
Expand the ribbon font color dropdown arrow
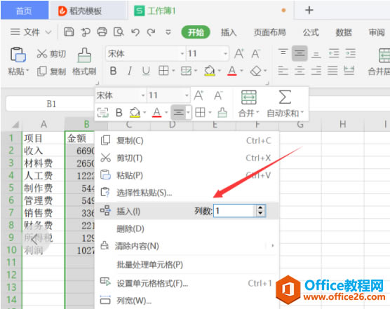point(241,71)
